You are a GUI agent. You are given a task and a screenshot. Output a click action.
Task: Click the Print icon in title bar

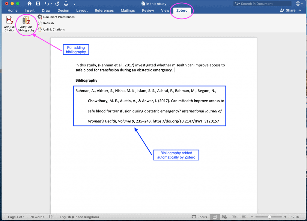66,4
